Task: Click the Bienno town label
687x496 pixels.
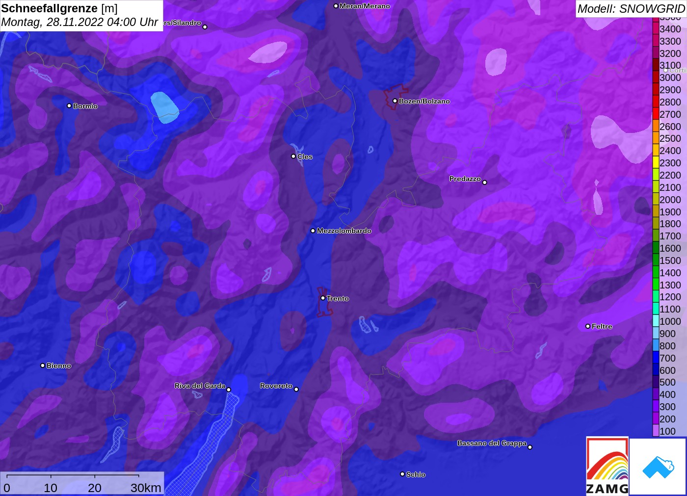Action: pos(59,365)
